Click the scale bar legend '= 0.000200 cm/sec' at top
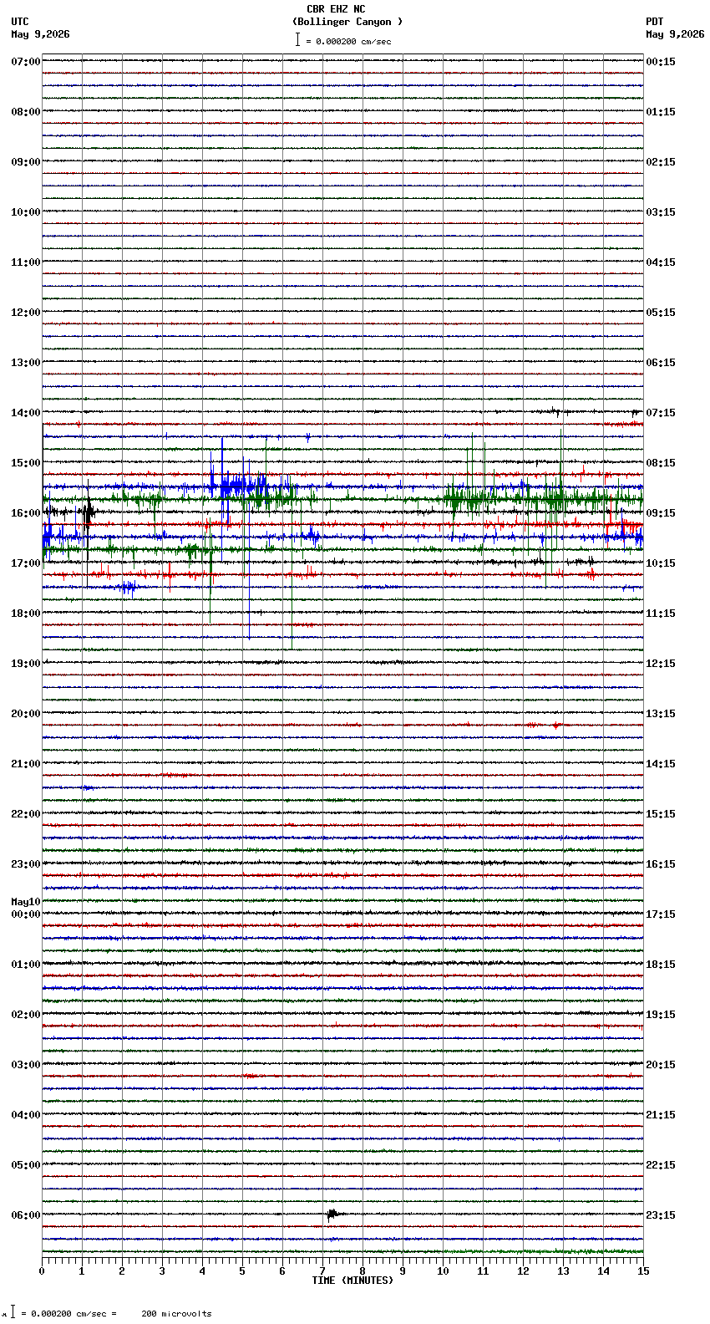This screenshot has height=1324, width=710. click(x=343, y=40)
